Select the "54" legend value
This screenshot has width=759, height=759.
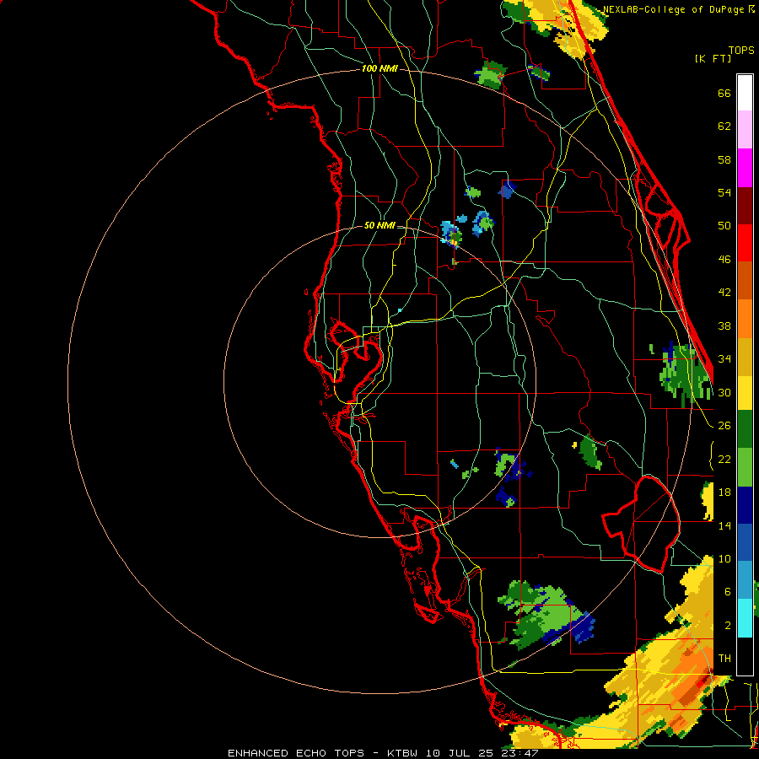(x=724, y=192)
